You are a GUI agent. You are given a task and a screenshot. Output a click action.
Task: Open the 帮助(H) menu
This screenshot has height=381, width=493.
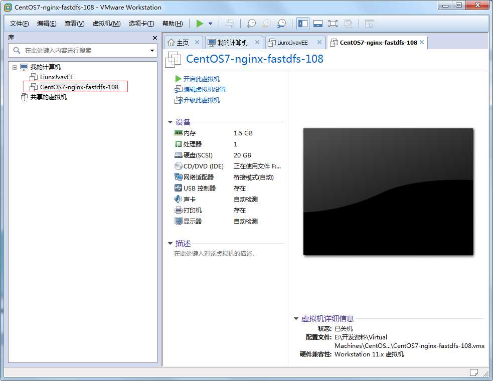pos(173,24)
